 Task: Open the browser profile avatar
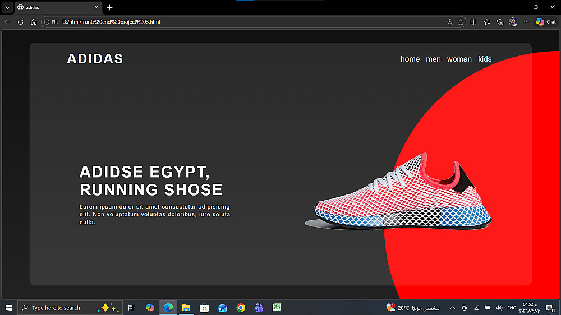(513, 22)
